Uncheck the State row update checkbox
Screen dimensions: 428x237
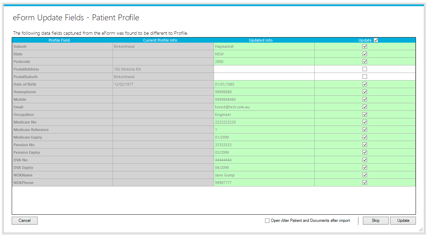[x=365, y=54]
